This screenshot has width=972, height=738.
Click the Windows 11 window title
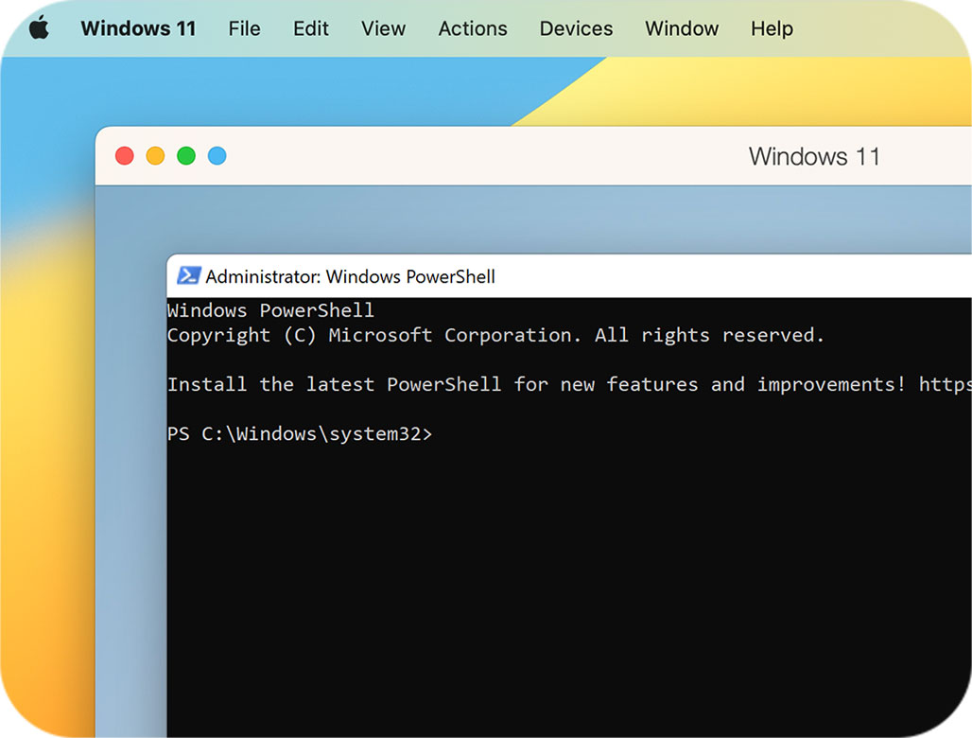coord(814,156)
